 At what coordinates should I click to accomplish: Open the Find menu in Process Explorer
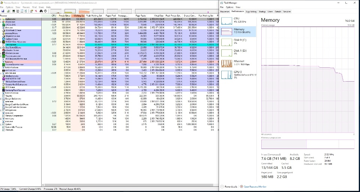(34, 7)
